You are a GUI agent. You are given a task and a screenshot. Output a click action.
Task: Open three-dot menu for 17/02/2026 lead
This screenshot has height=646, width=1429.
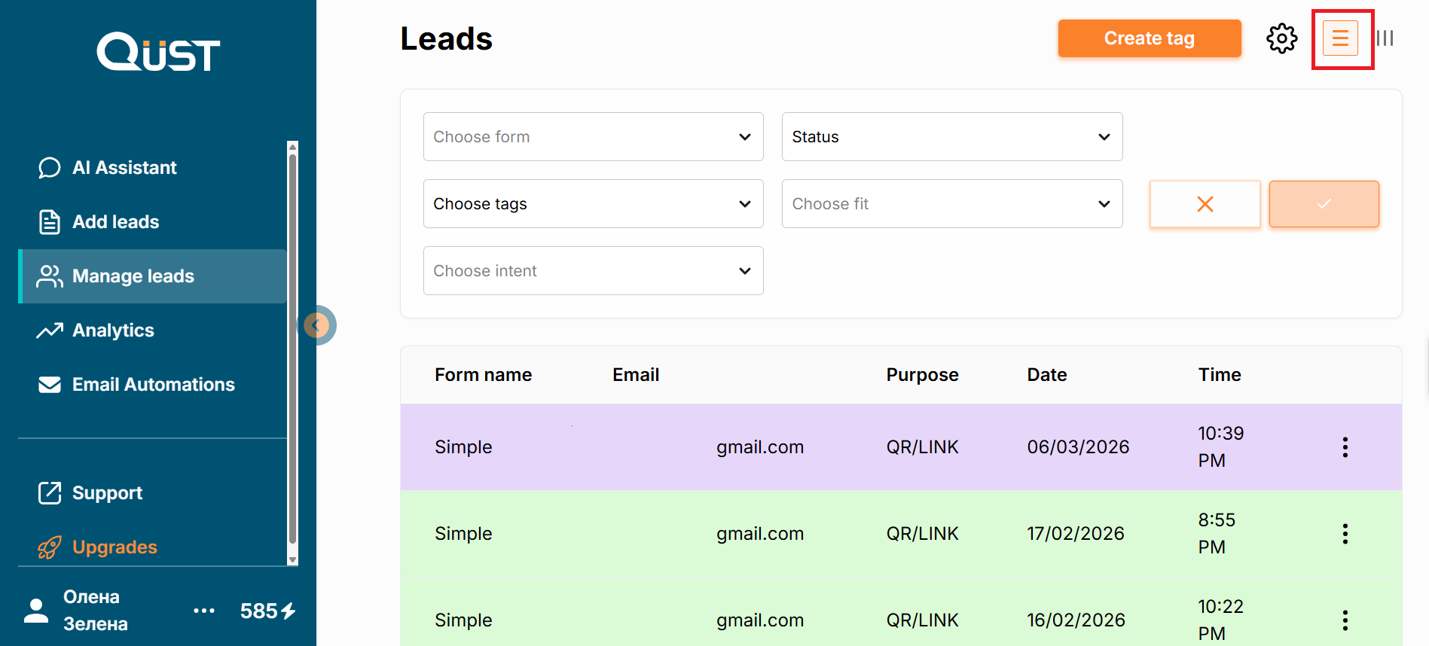click(x=1345, y=534)
